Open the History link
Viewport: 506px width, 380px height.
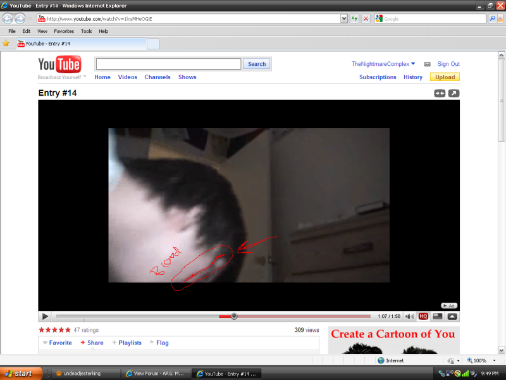coord(413,77)
